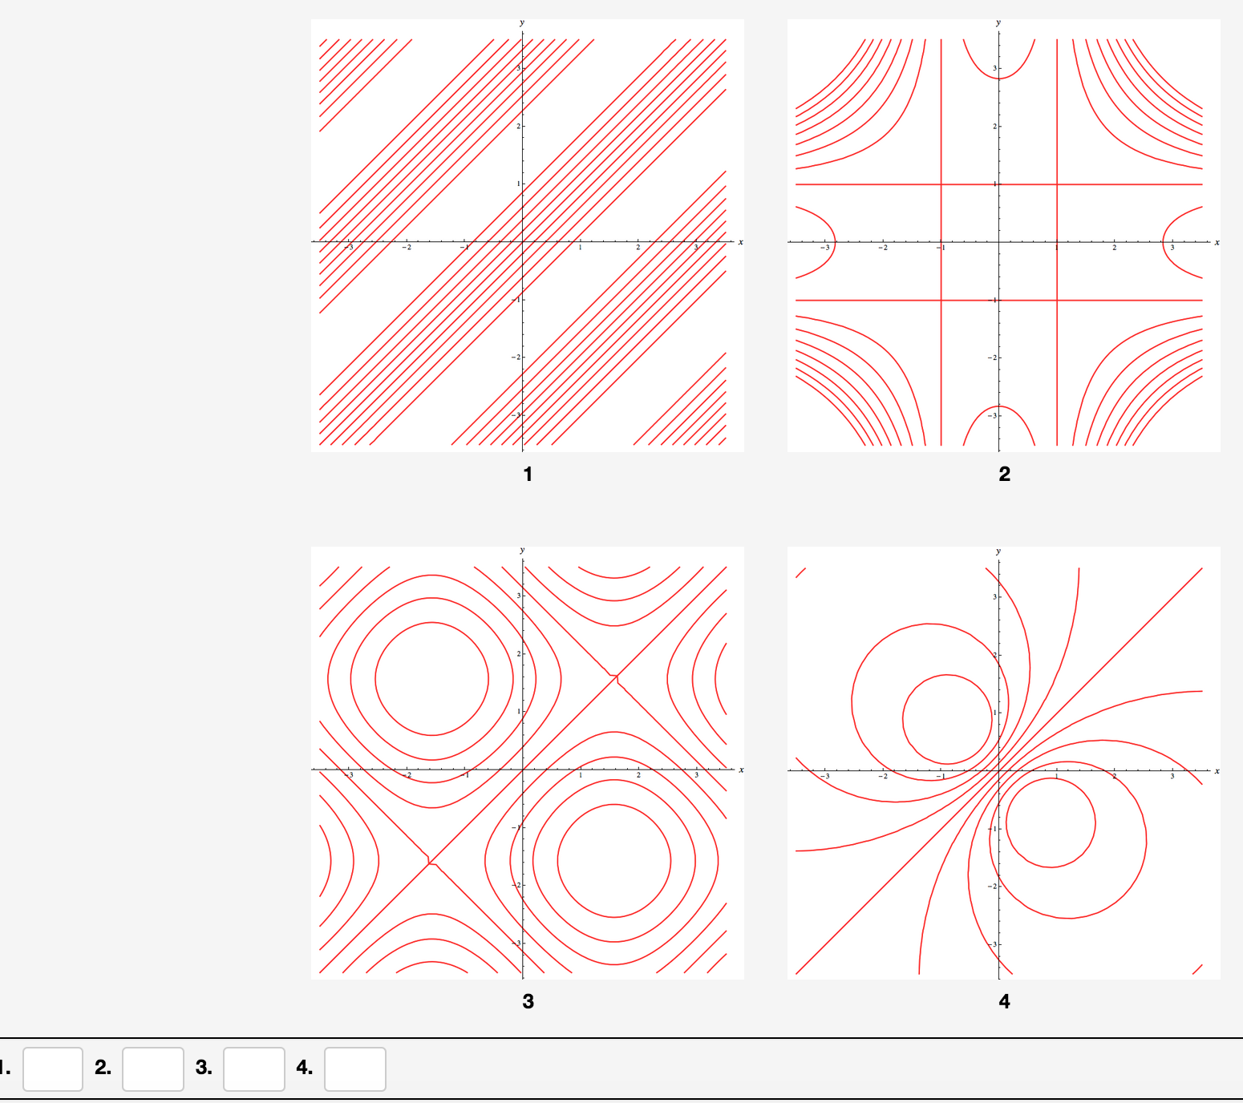Click the "4." label beside the answer box

304,1068
